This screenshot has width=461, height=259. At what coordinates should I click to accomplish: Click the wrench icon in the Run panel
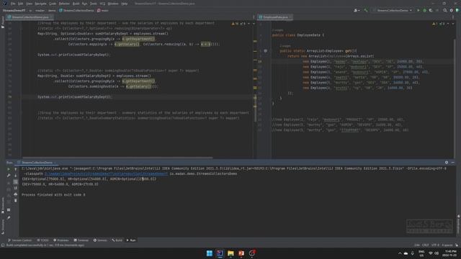click(x=9, y=176)
